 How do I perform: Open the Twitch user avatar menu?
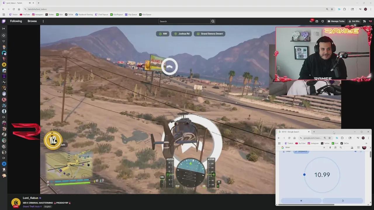point(370,21)
